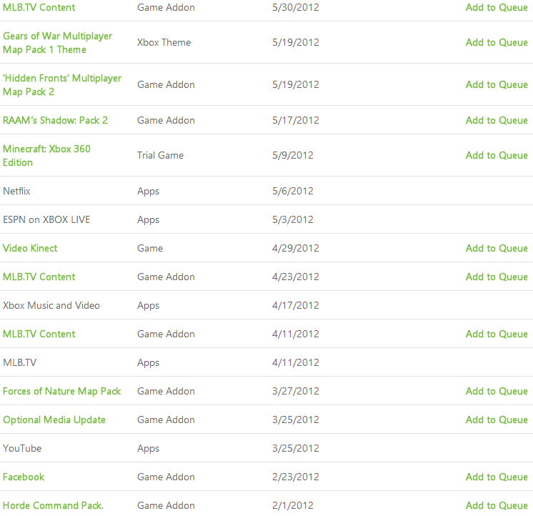This screenshot has height=516, width=533.
Task: Add 'Hidden Fronts' Map Pack 2 to queue
Action: [x=497, y=84]
